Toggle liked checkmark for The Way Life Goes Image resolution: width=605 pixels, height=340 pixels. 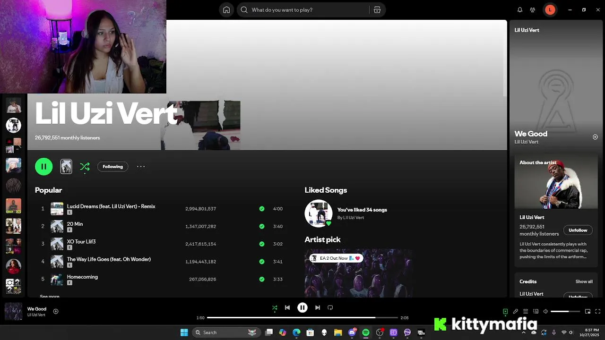pos(262,262)
